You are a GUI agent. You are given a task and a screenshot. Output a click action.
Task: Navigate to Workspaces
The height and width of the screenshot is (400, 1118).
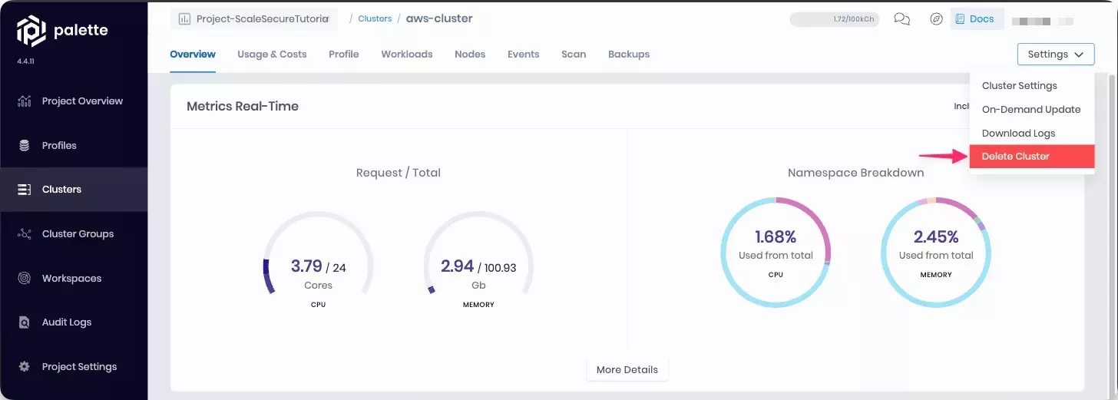74,278
